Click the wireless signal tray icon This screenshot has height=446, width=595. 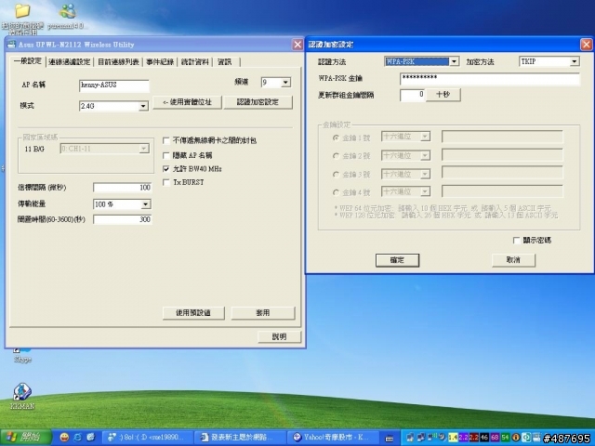(x=431, y=438)
